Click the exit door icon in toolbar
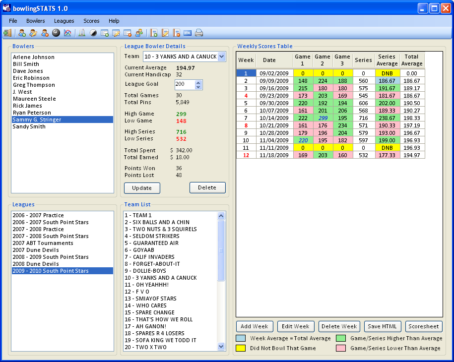Image resolution: width=454 pixels, height=362 pixels. click(x=7, y=33)
